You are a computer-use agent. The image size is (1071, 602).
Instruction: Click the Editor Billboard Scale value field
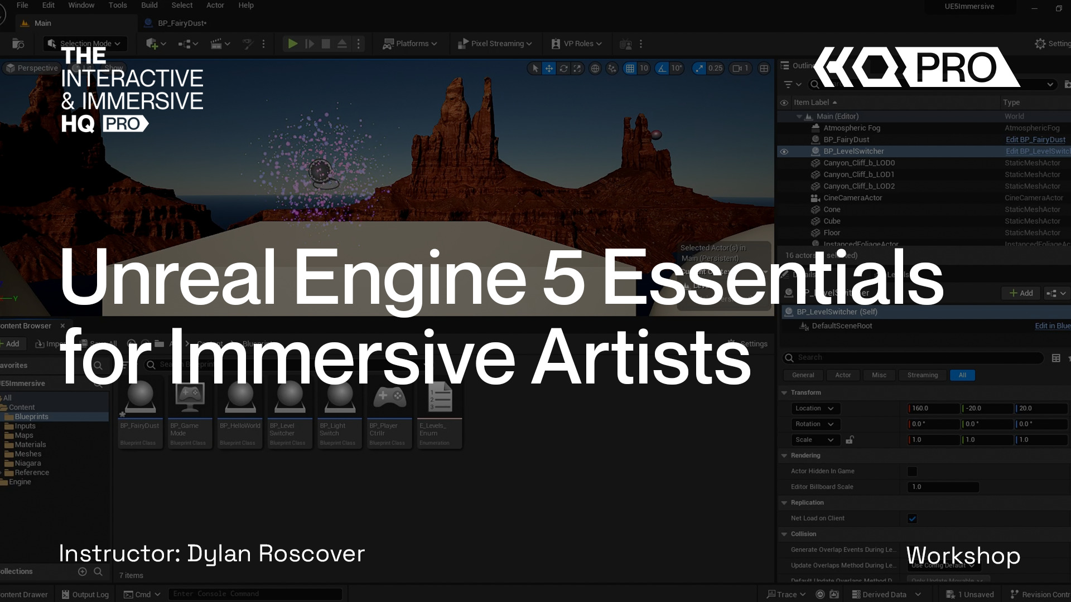click(943, 487)
